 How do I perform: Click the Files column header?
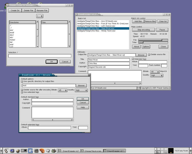[x=54, y=22]
